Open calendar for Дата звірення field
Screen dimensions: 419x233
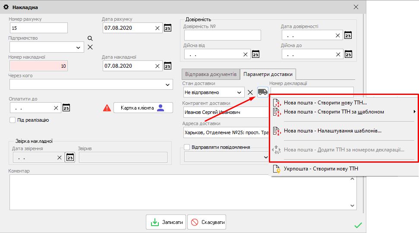(x=70, y=157)
